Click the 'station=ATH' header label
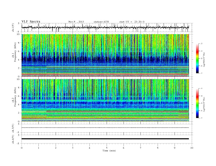Viewport: 216px width, 166px height. [101, 22]
